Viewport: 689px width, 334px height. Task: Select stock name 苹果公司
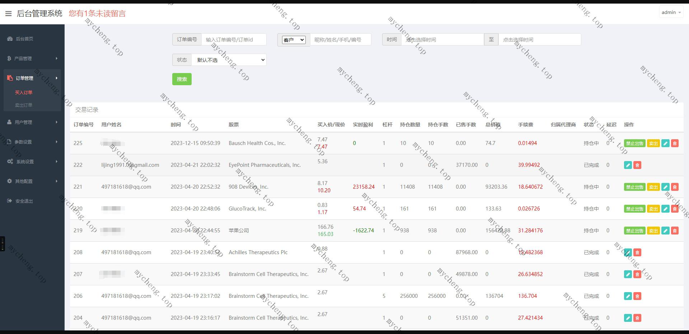point(239,231)
